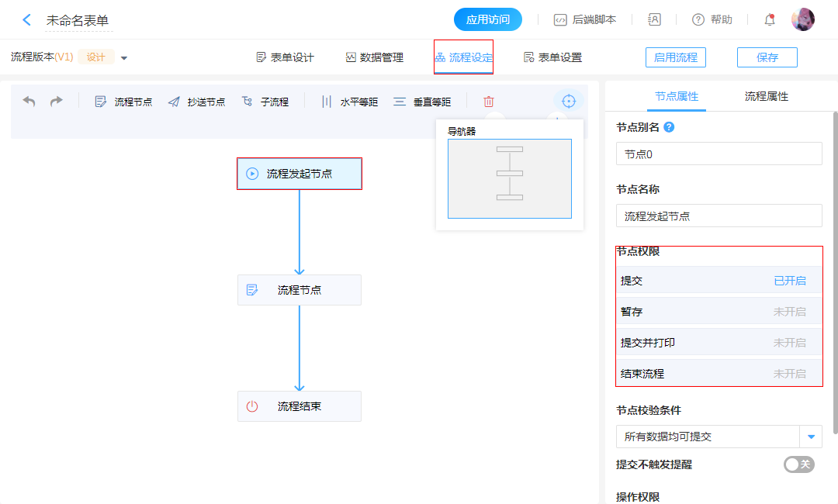Toggle the 提交不触发提醒 switch
This screenshot has width=838, height=504.
tap(798, 464)
